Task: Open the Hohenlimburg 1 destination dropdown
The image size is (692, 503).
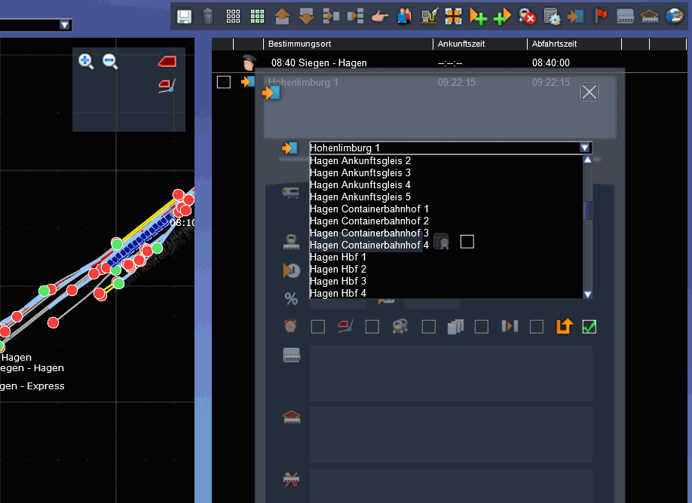Action: [x=585, y=148]
